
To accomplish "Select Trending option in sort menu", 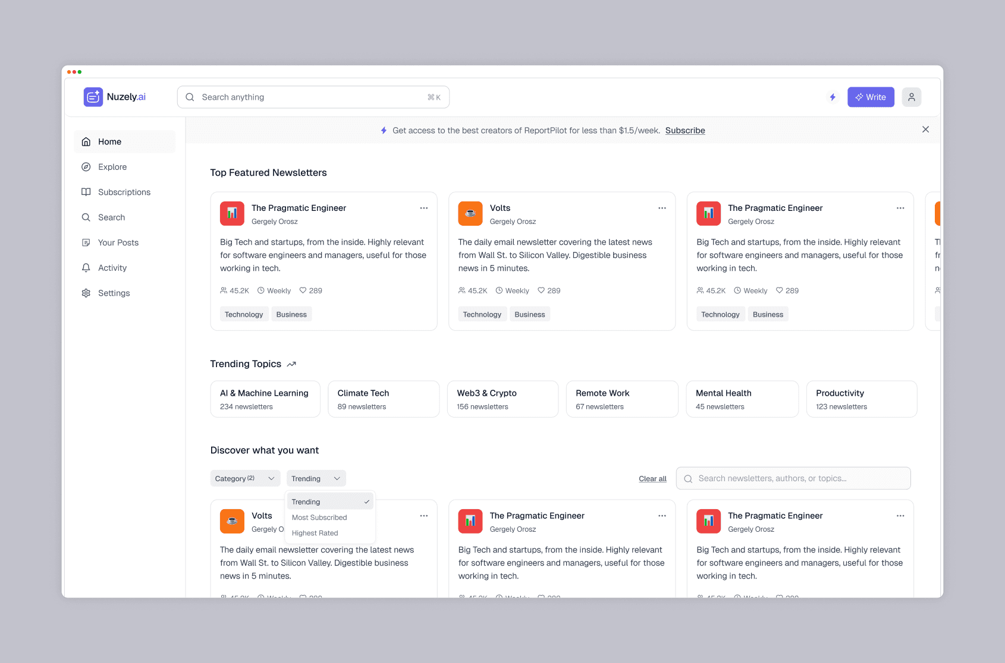I will pos(330,502).
